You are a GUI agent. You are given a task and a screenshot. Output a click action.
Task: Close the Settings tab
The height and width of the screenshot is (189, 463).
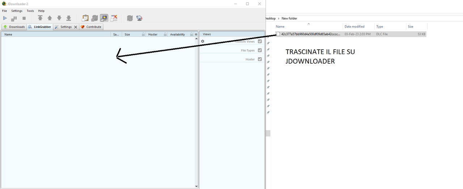click(x=76, y=27)
